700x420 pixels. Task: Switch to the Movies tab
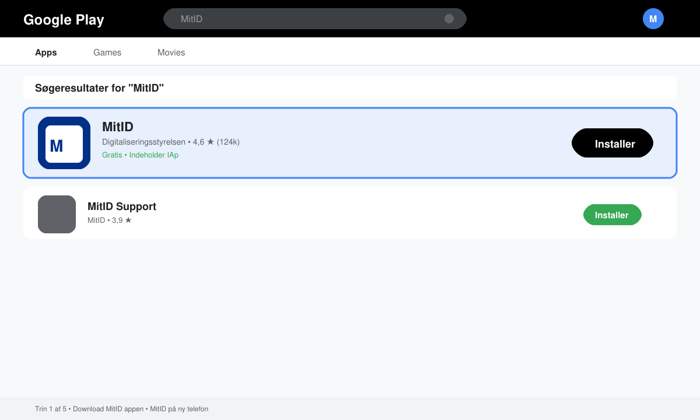171,52
